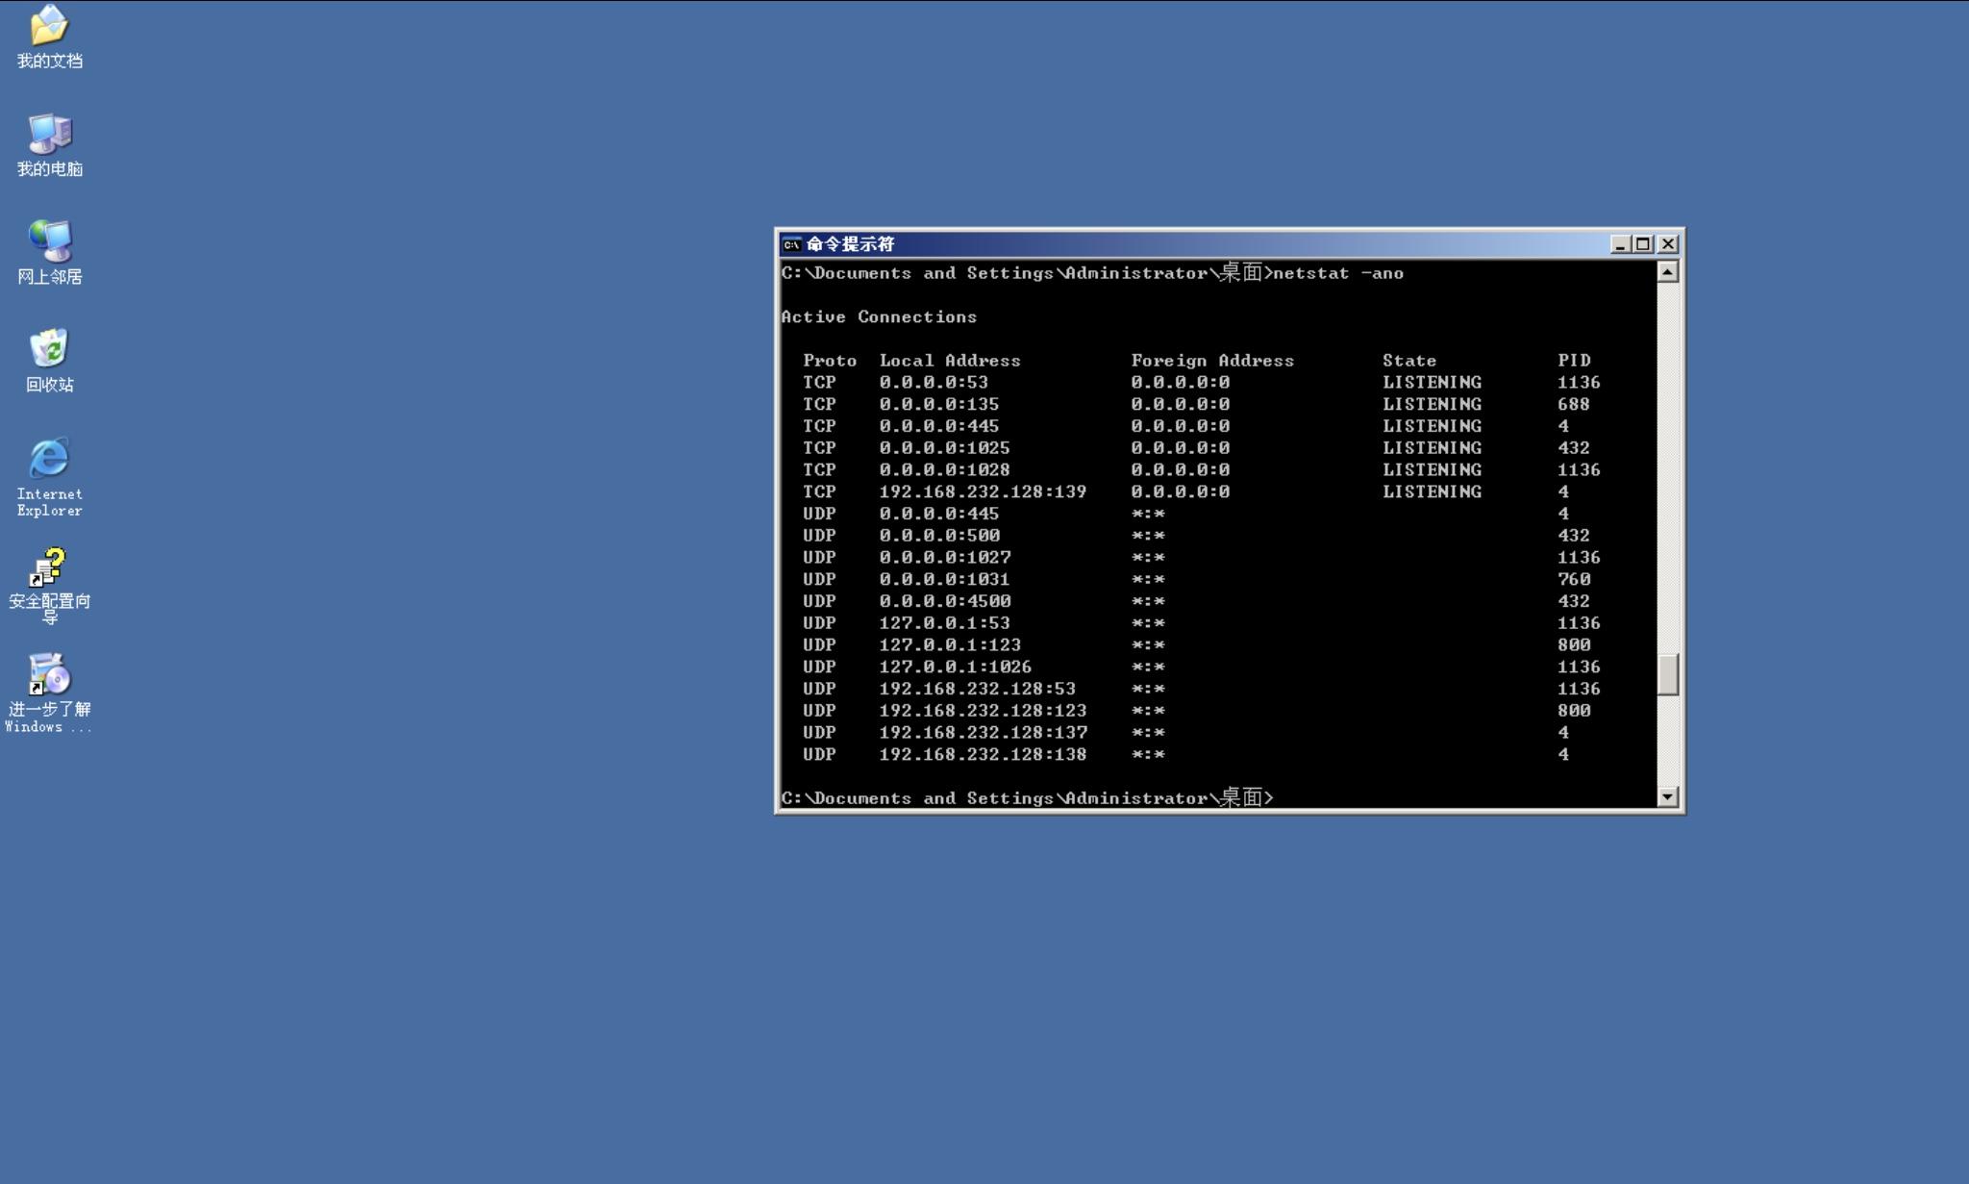Select the 我的电脑 desktop icon
1969x1184 pixels.
[49, 146]
